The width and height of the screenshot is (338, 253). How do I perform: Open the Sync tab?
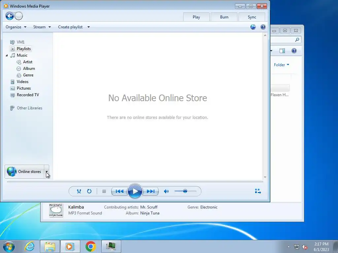(x=252, y=17)
